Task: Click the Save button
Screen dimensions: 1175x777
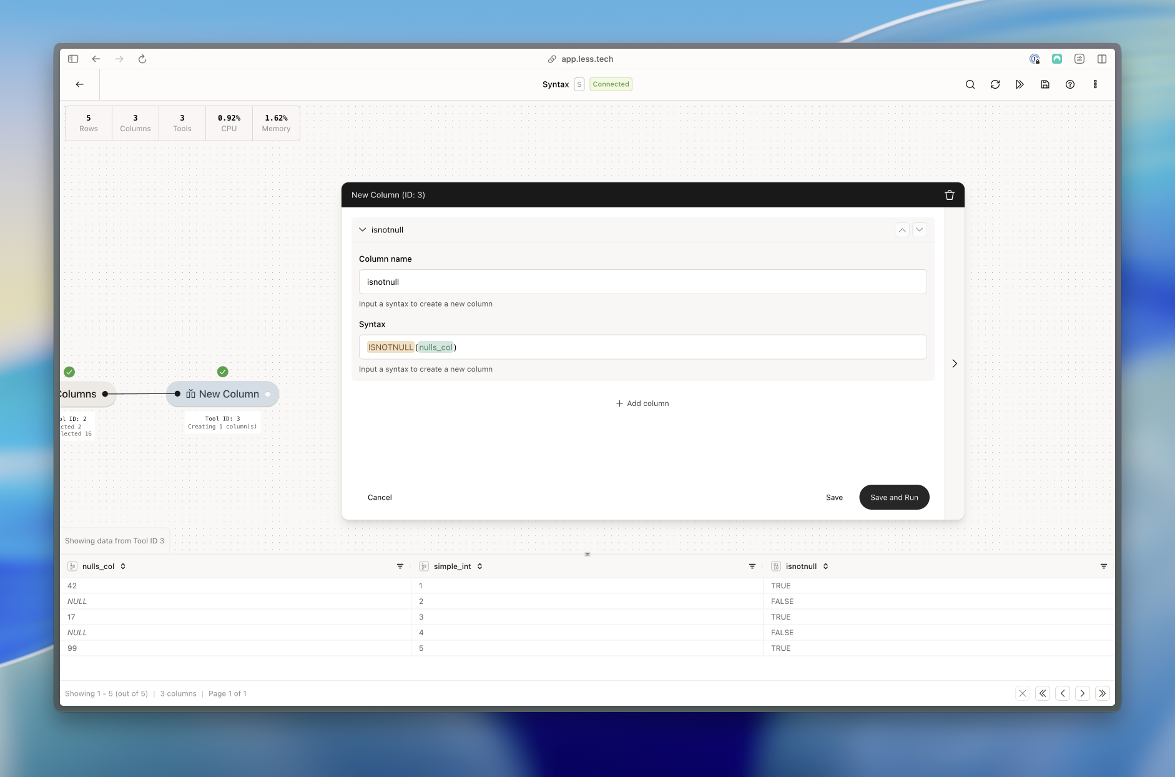Action: 834,498
